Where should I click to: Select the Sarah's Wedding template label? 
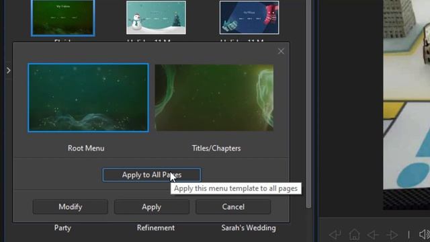[249, 228]
